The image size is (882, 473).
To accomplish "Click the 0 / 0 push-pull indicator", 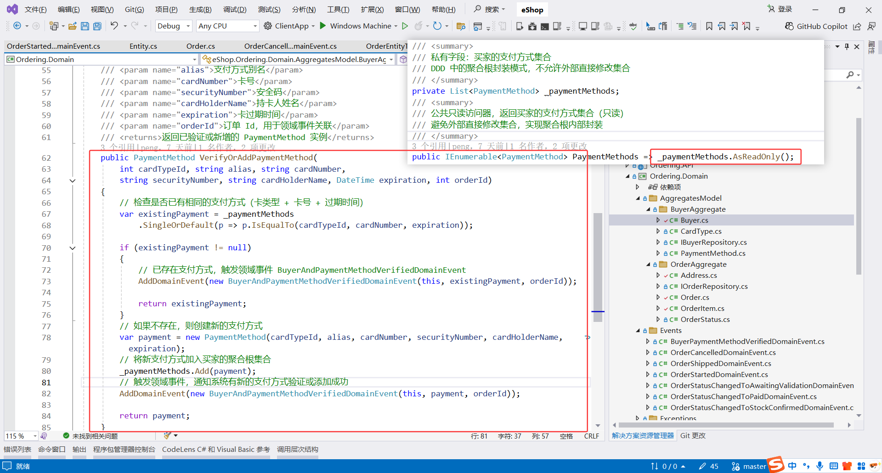I will (668, 466).
